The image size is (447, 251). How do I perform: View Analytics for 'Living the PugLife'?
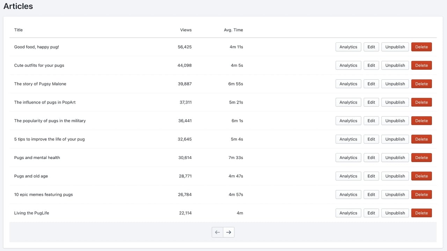point(348,213)
